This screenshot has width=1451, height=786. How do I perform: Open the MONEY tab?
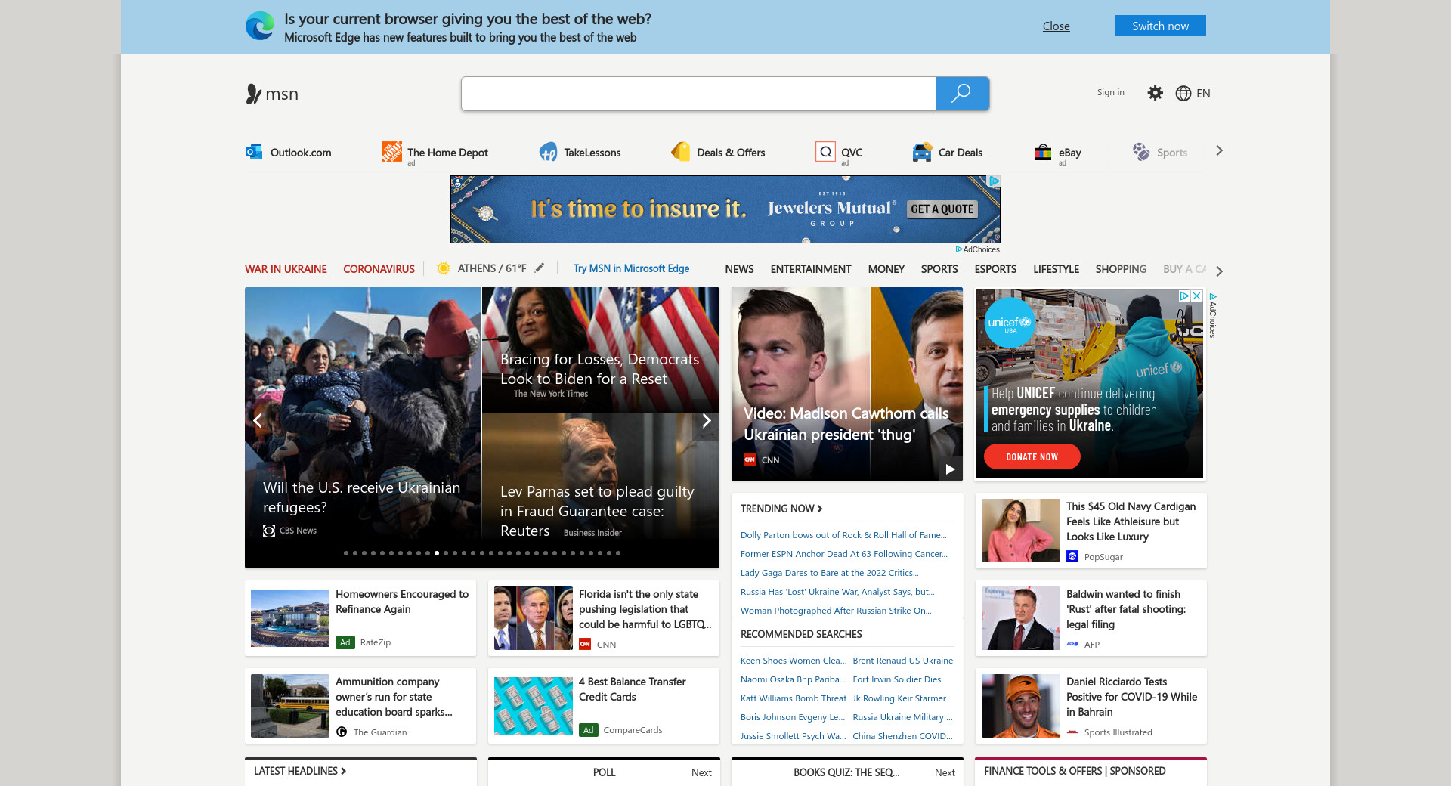click(886, 269)
